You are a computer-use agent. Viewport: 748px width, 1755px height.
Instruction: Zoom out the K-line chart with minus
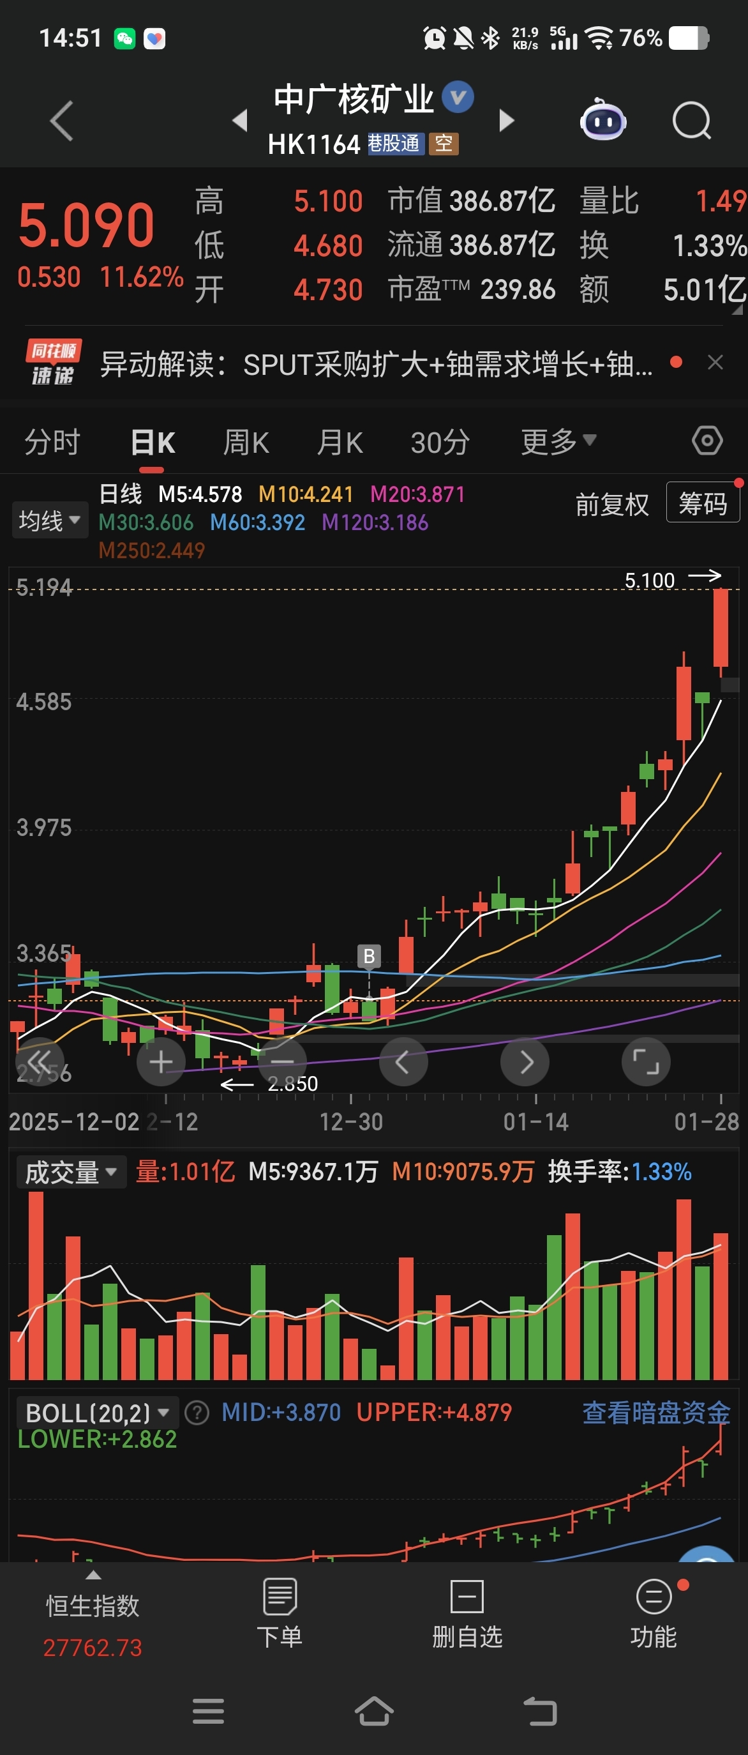(283, 1061)
